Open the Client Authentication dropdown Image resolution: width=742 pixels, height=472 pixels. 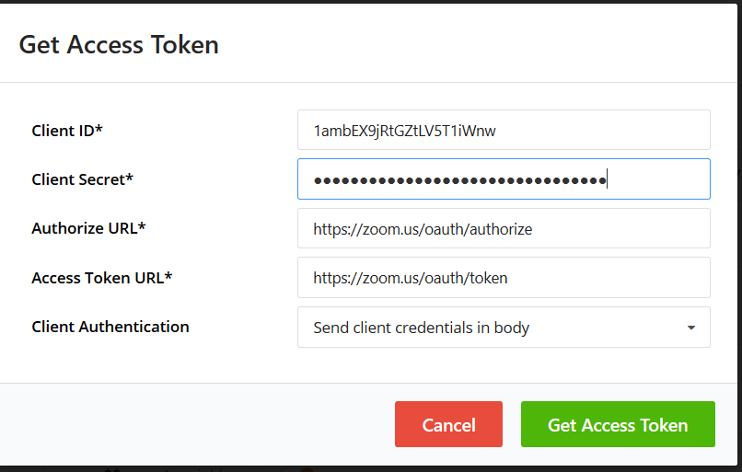[x=504, y=327]
